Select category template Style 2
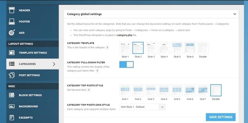 coord(138,48)
